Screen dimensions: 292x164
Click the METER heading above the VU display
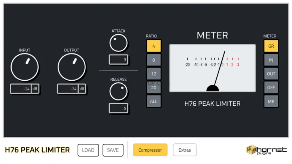pos(212,35)
